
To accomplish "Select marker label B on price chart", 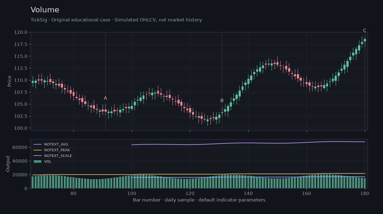I will pos(222,101).
